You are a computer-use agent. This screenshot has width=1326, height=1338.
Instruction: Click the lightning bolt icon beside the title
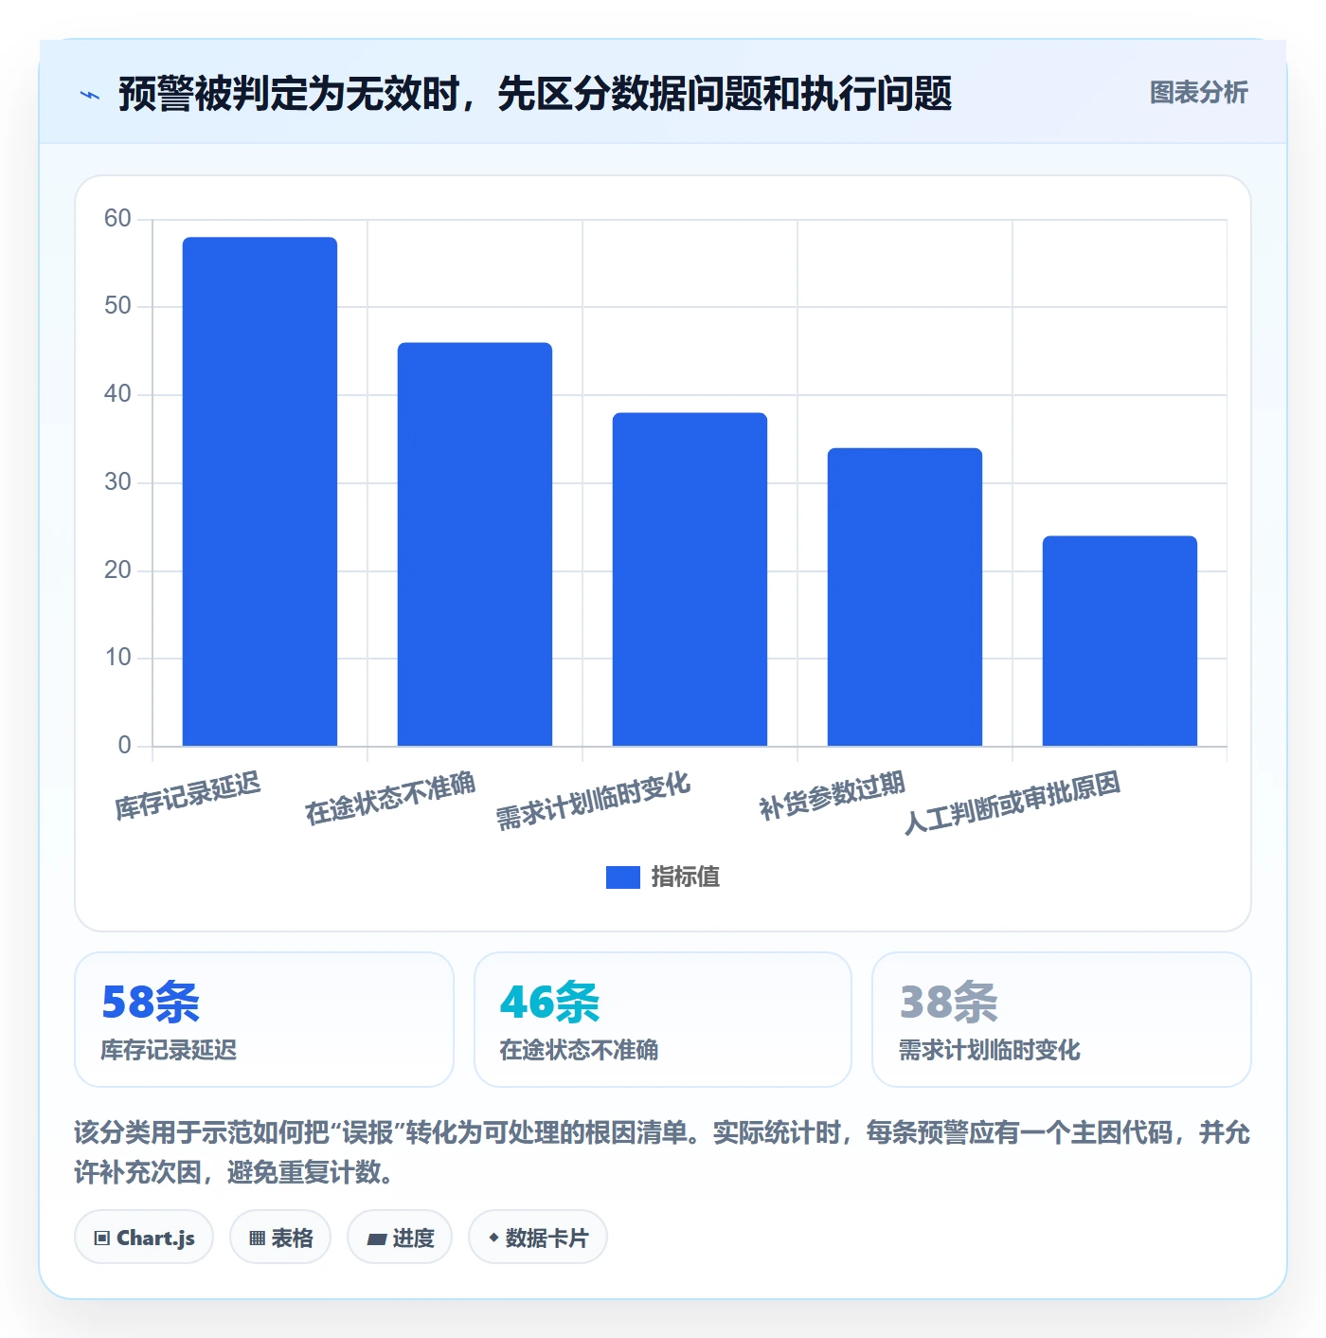pyautogui.click(x=90, y=95)
